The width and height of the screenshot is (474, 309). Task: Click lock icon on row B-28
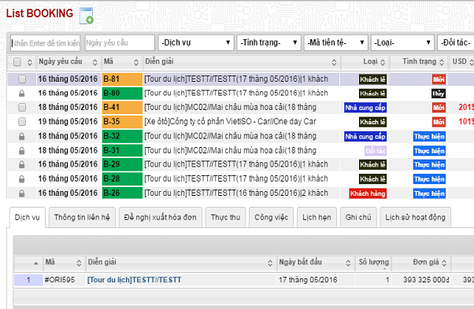pyautogui.click(x=22, y=179)
